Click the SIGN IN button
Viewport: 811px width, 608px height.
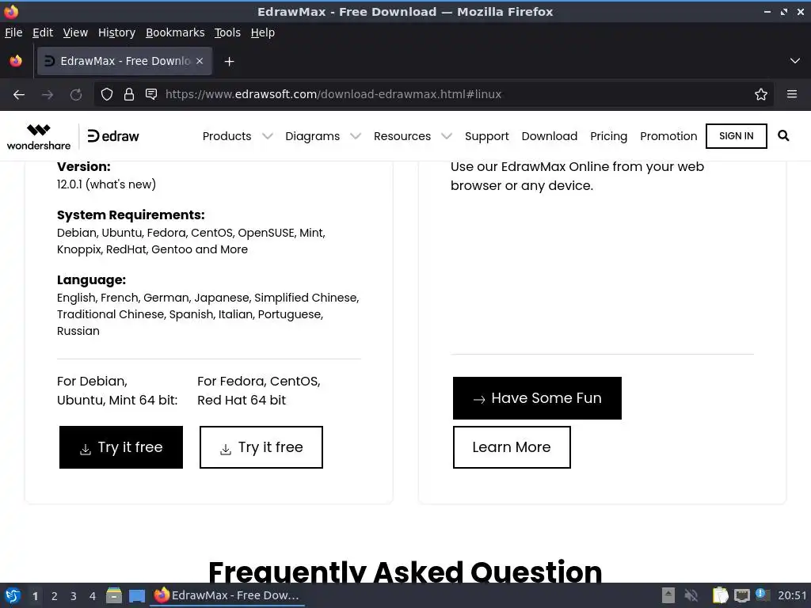(736, 136)
